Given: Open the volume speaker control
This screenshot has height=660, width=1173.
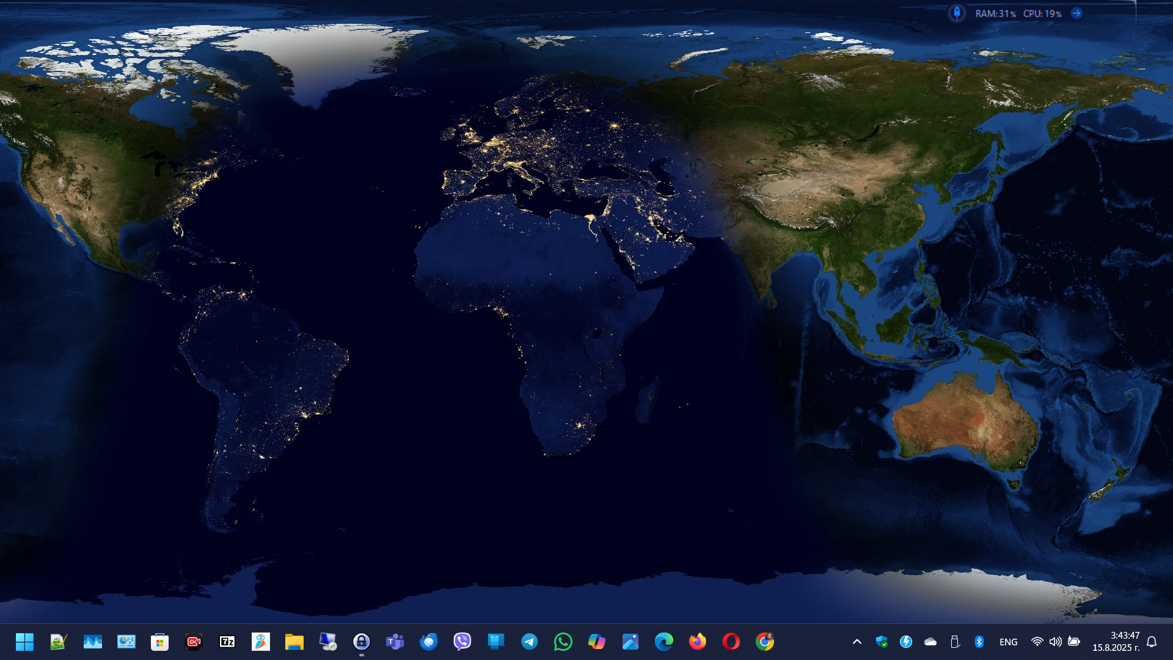Looking at the screenshot, I should 1055,642.
